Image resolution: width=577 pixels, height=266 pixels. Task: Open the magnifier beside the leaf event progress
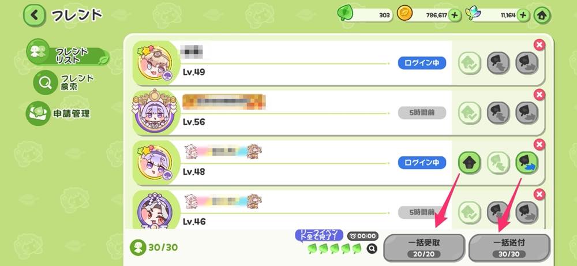tap(372, 249)
